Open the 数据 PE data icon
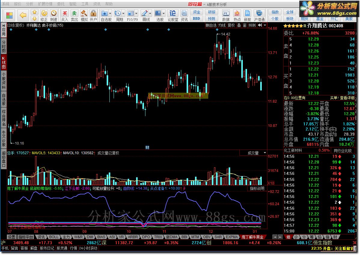Image resolution: width=360 pixels, height=255 pixels. coord(226,16)
